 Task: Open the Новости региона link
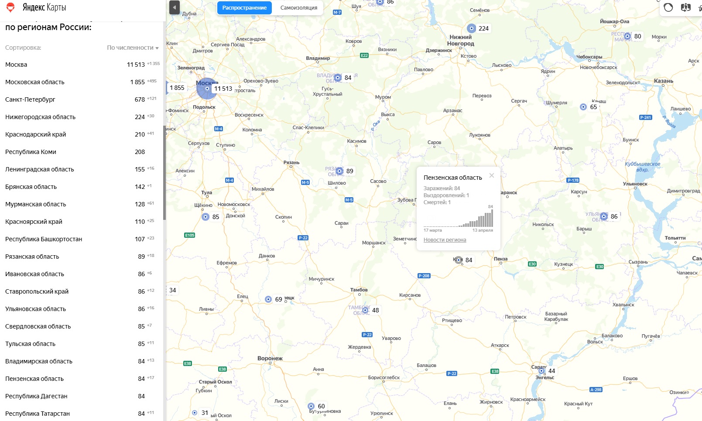[x=445, y=240]
